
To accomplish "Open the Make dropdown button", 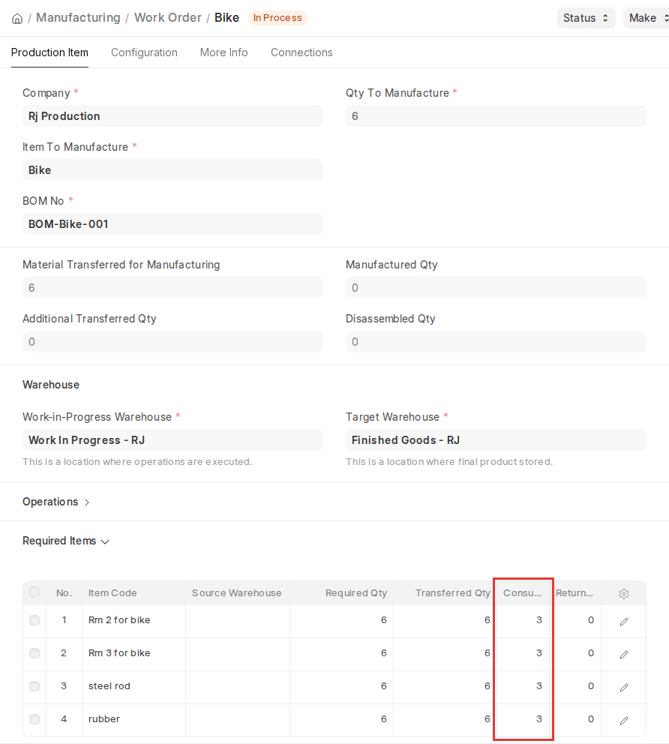I will click(646, 18).
